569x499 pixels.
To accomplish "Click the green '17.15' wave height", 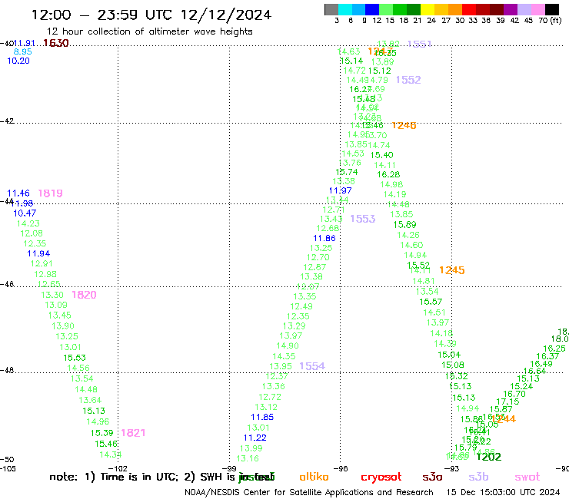I will tap(507, 402).
